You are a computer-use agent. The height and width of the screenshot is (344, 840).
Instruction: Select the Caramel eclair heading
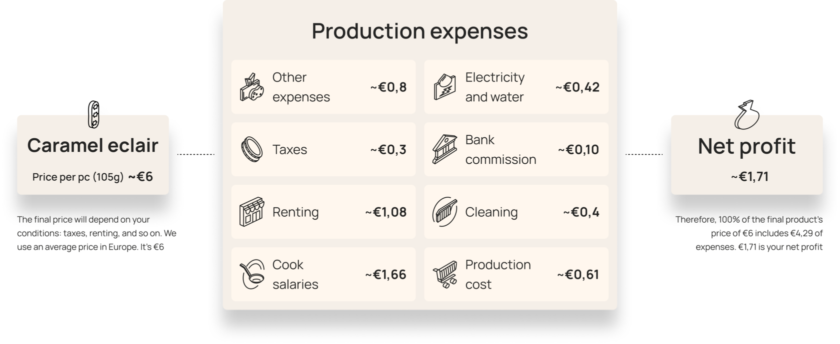tap(92, 145)
